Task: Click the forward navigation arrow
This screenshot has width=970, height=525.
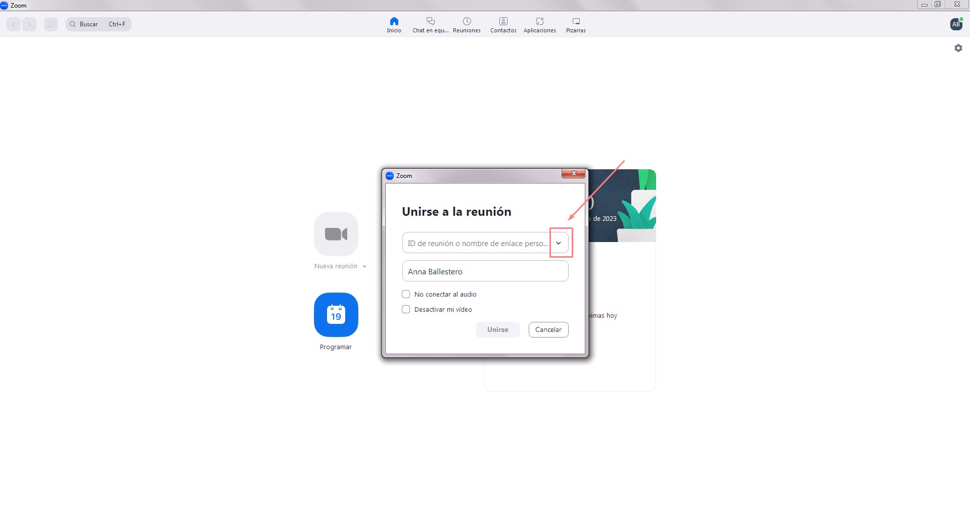Action: (x=29, y=24)
